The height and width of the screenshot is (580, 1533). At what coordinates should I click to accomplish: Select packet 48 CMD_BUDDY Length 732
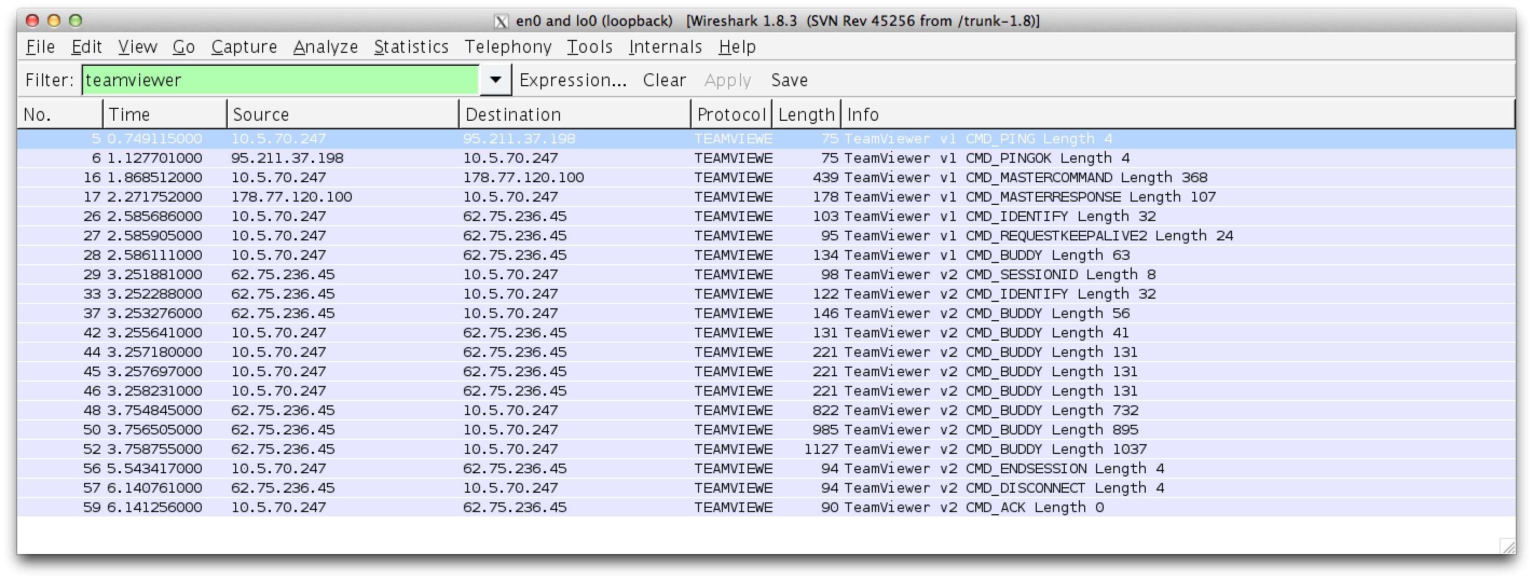tap(766, 410)
